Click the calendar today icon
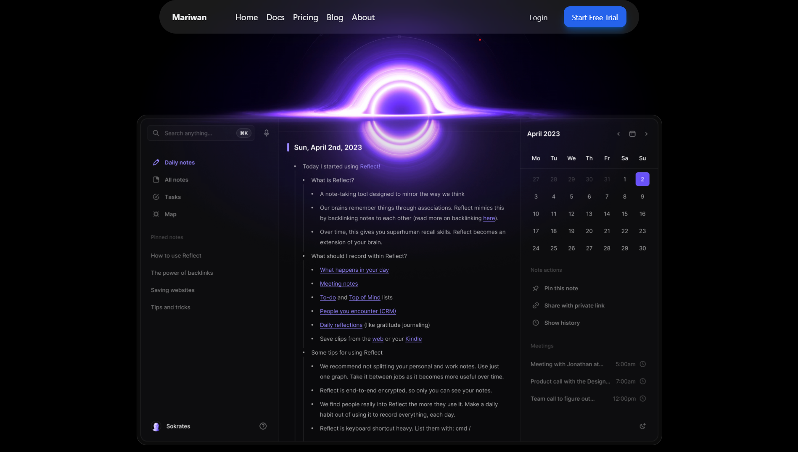This screenshot has width=798, height=452. point(632,134)
